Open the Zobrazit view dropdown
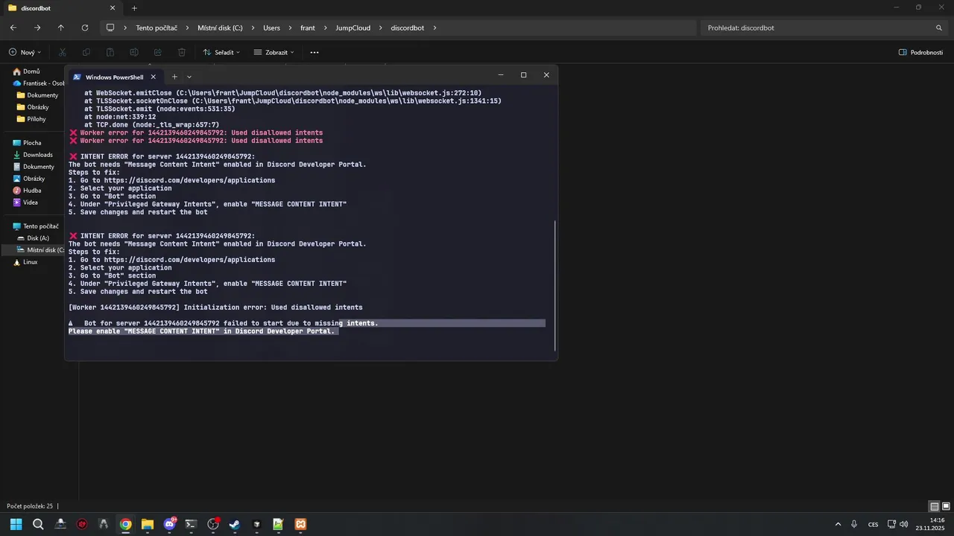This screenshot has width=954, height=536. point(274,52)
